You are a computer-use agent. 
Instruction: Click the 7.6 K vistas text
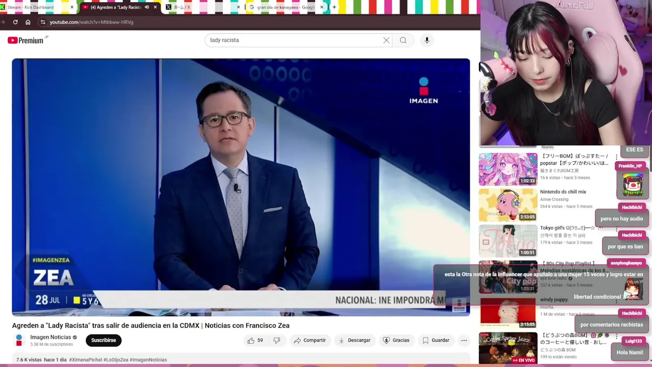point(29,360)
